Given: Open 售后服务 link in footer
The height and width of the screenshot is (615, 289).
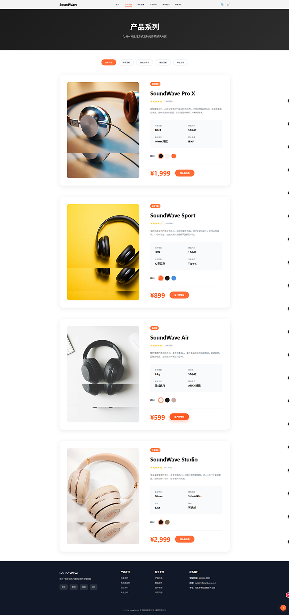Looking at the screenshot, I should (x=159, y=583).
